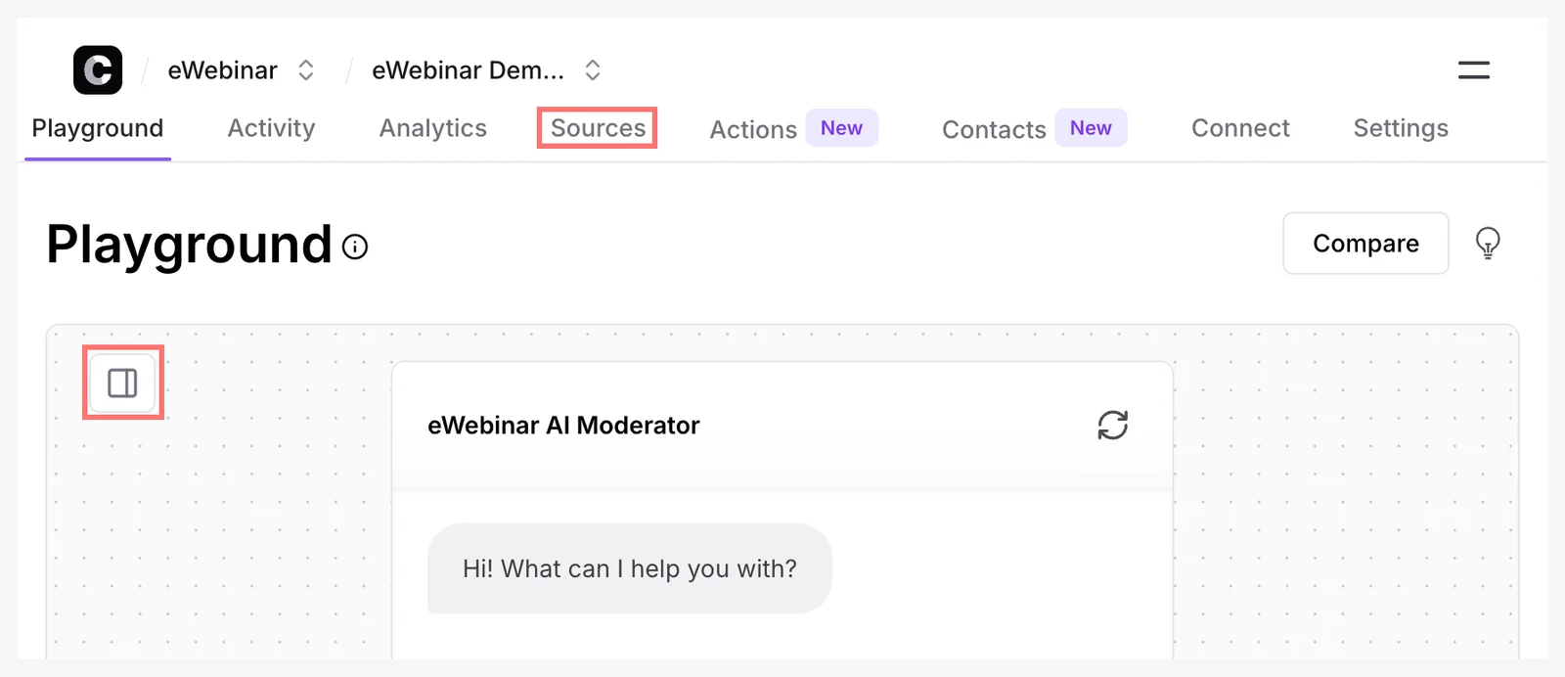Screen dimensions: 1565x677
Task: Click the lightbulb tips icon
Action: coord(1488,243)
